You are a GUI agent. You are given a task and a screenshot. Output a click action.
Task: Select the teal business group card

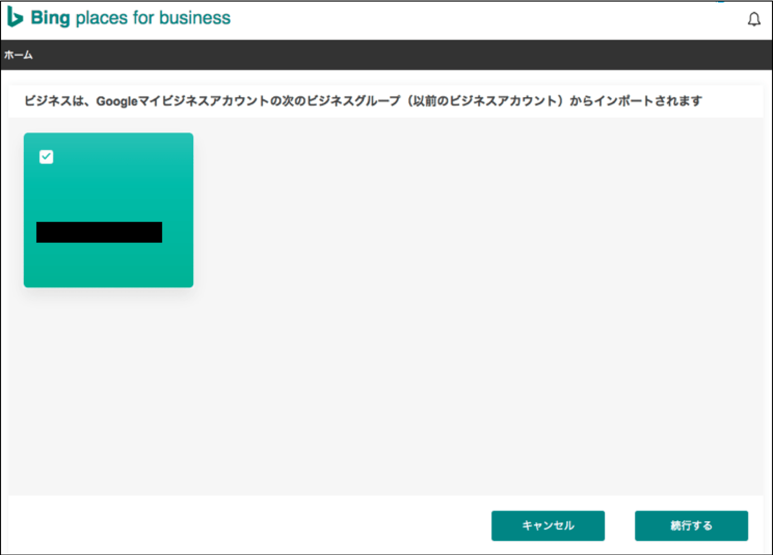point(108,193)
